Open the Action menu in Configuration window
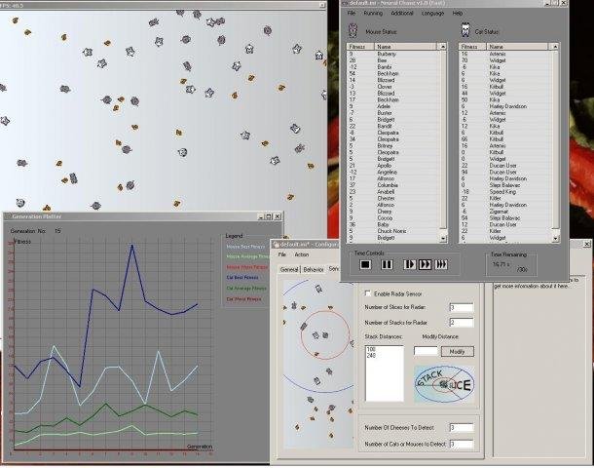Image resolution: width=594 pixels, height=468 pixels. (302, 254)
